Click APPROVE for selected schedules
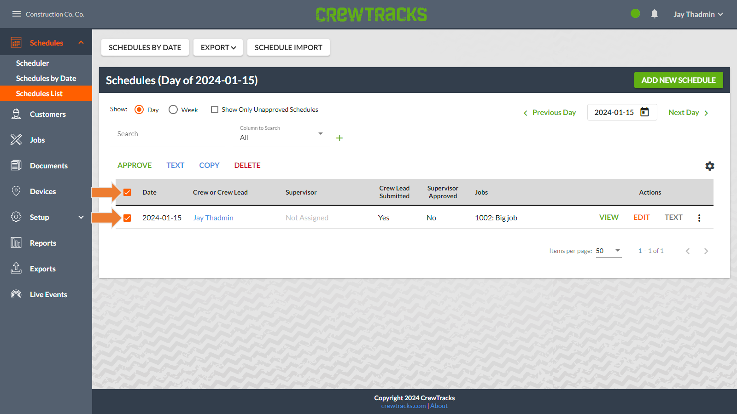This screenshot has height=414, width=737. [135, 165]
